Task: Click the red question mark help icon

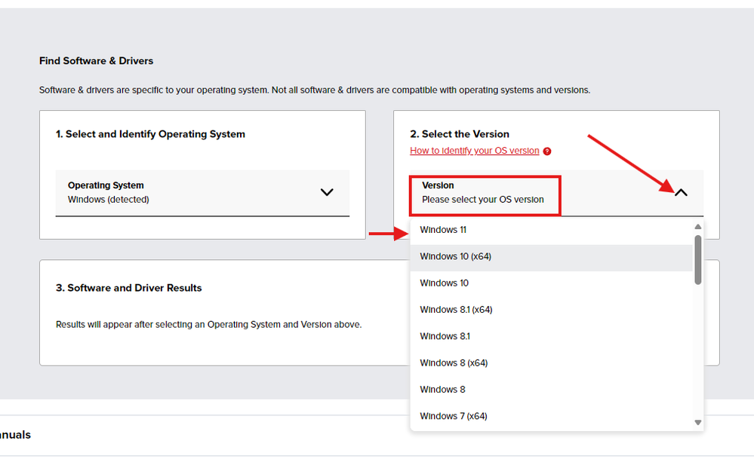Action: 547,151
